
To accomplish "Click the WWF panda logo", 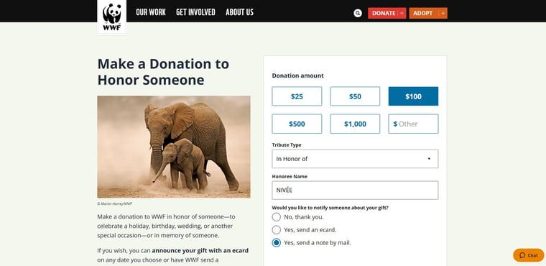I will point(112,17).
